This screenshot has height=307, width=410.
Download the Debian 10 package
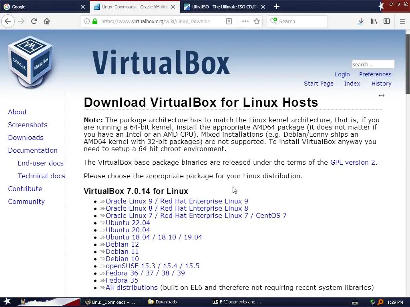click(122, 259)
